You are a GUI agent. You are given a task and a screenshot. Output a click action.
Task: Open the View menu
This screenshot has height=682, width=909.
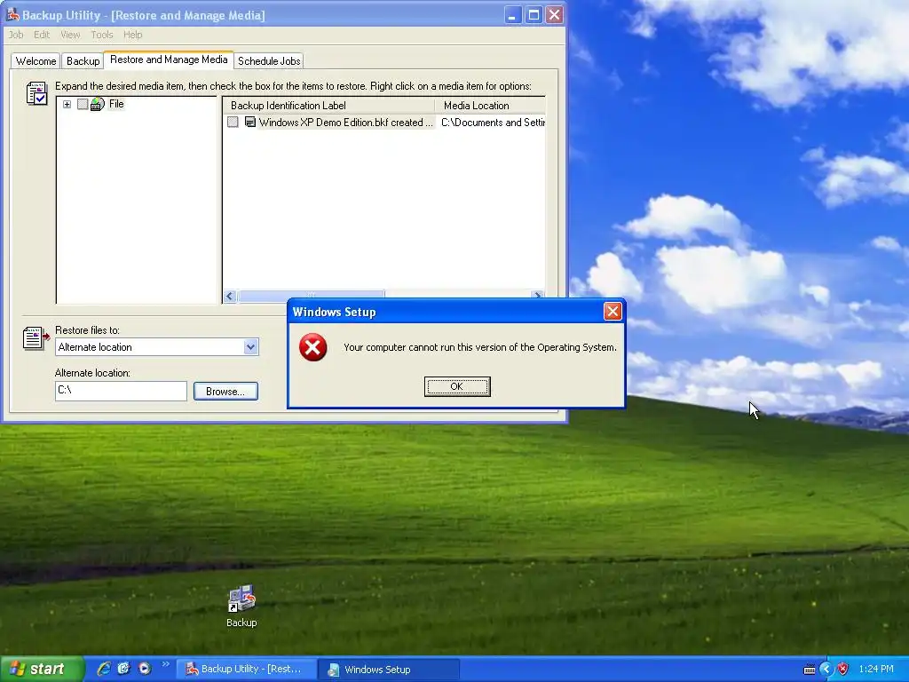[70, 35]
